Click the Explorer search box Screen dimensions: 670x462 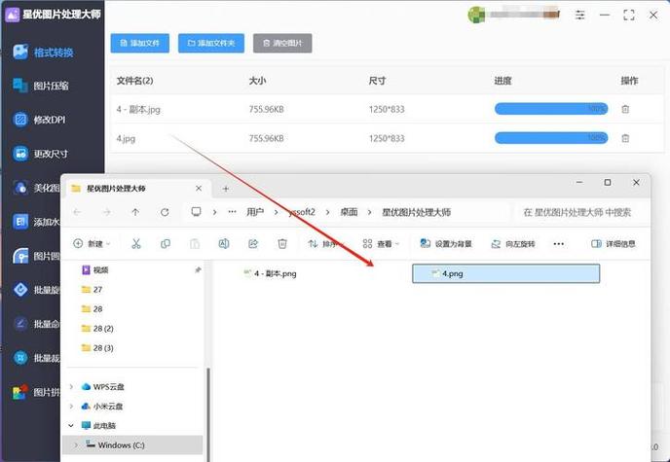[x=577, y=212]
